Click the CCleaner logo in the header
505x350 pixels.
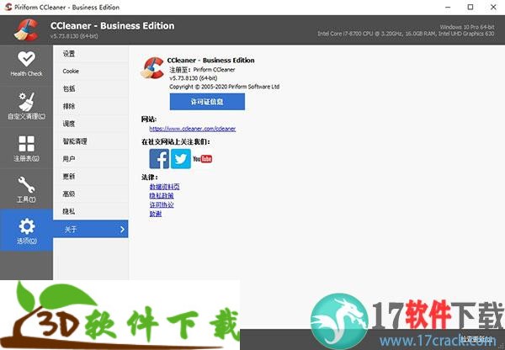26,30
